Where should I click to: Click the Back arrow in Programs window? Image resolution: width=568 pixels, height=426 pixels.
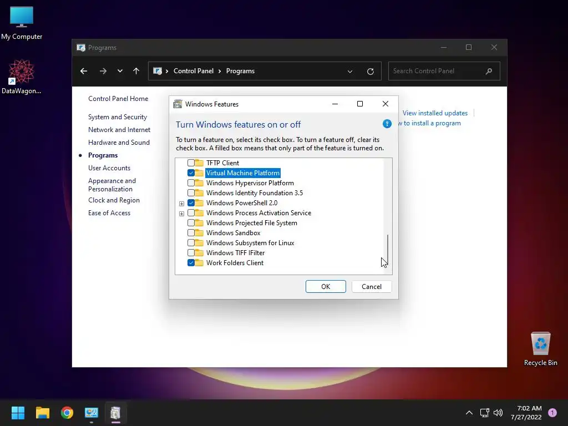tap(84, 71)
